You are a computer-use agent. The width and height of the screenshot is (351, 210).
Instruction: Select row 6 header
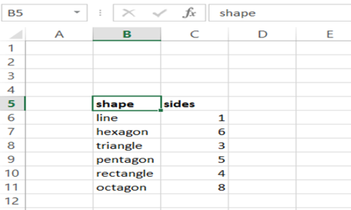pyautogui.click(x=12, y=117)
